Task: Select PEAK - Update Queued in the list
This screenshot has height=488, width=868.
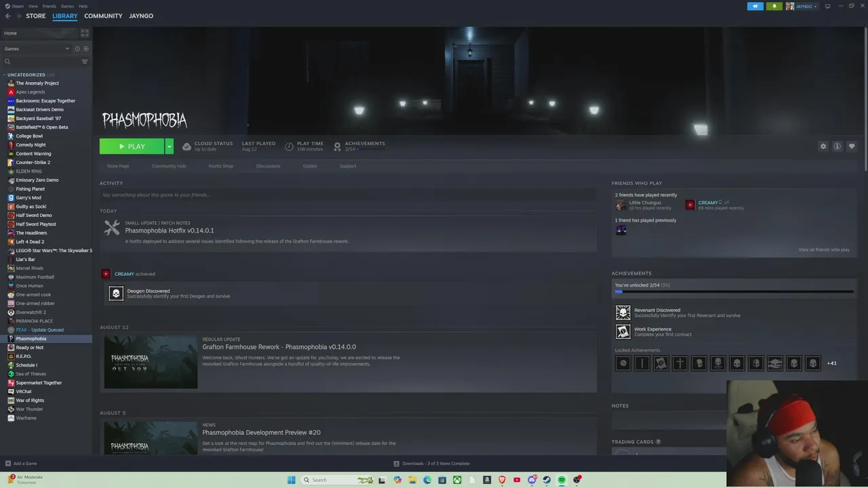Action: [x=39, y=330]
